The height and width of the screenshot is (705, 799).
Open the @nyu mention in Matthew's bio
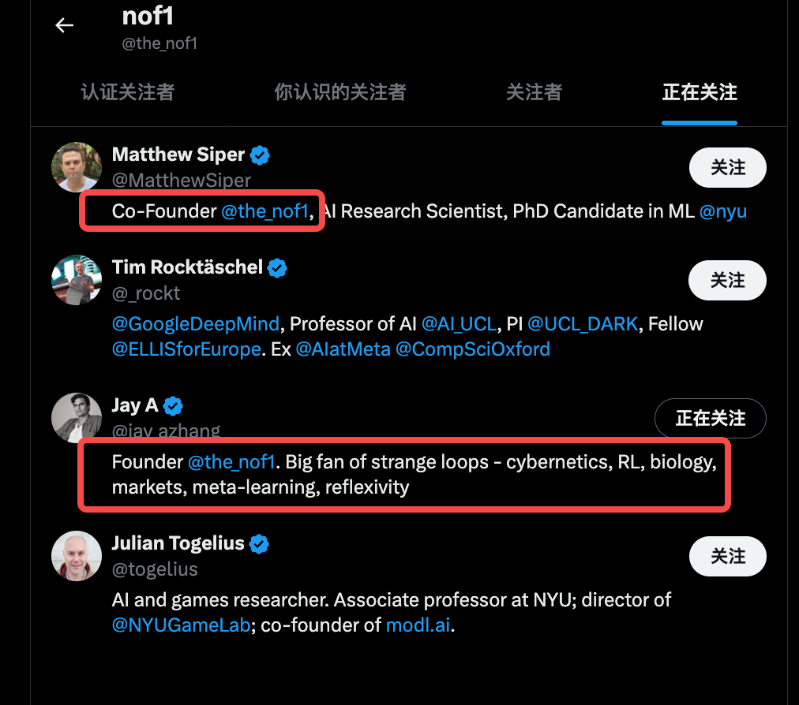point(722,211)
